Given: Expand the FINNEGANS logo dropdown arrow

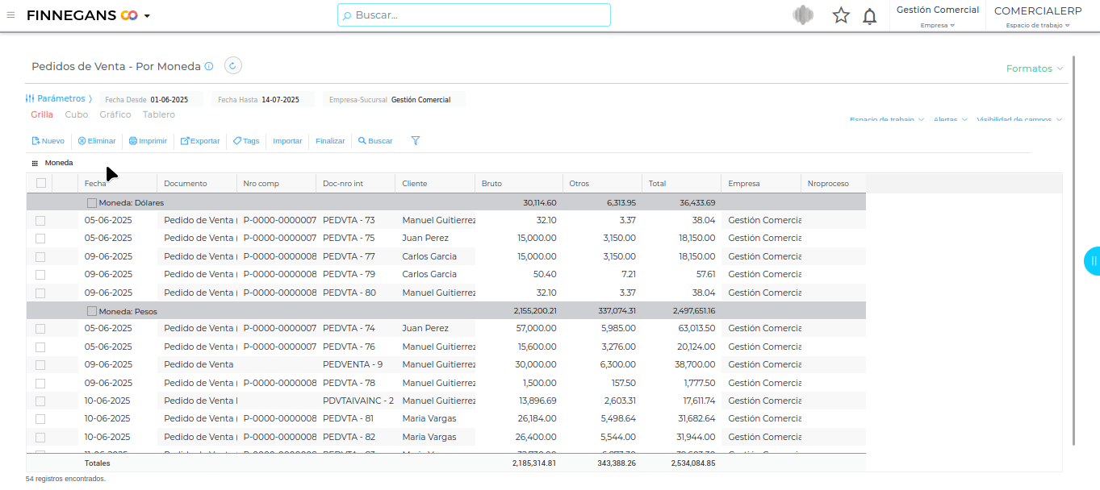Looking at the screenshot, I should (147, 16).
